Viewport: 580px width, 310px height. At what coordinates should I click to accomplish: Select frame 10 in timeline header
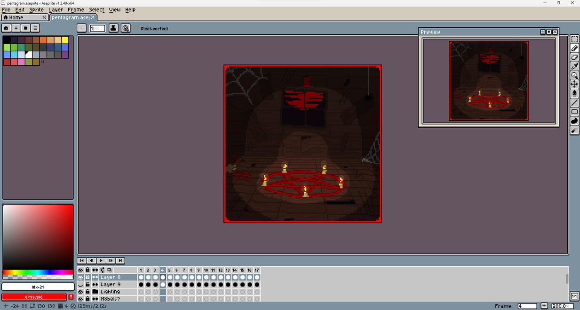point(206,270)
